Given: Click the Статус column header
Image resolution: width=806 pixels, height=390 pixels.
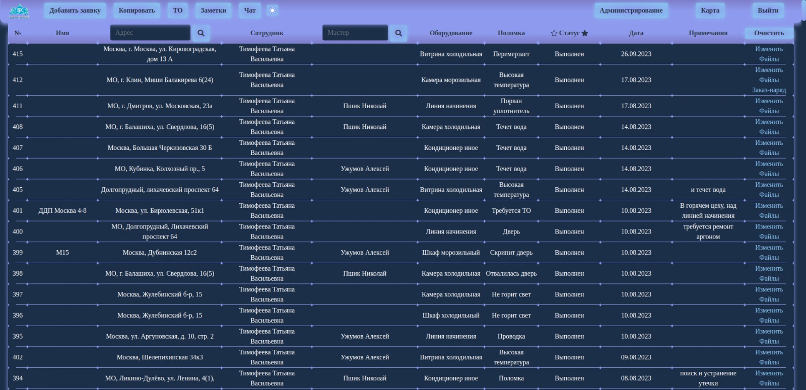Looking at the screenshot, I should tap(569, 33).
